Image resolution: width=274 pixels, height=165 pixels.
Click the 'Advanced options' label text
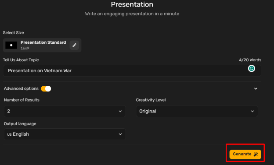click(x=21, y=88)
